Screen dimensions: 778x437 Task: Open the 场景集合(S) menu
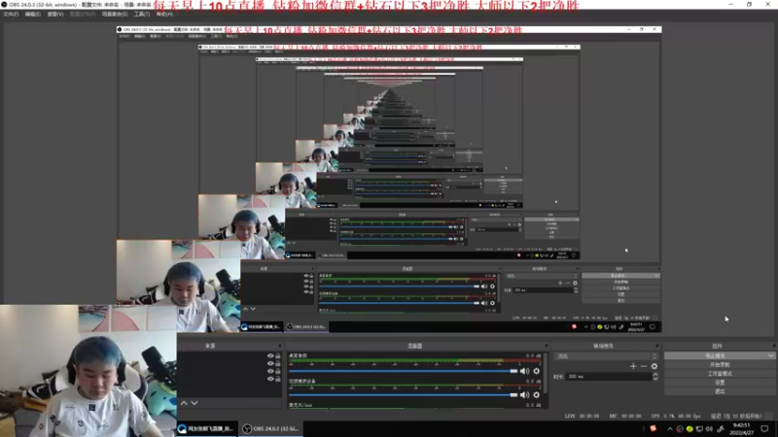pyautogui.click(x=115, y=15)
